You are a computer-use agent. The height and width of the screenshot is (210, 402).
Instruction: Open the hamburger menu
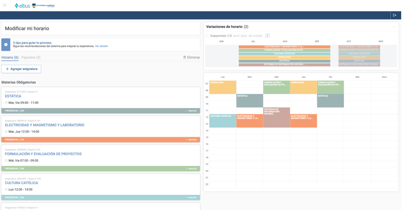click(x=5, y=5)
